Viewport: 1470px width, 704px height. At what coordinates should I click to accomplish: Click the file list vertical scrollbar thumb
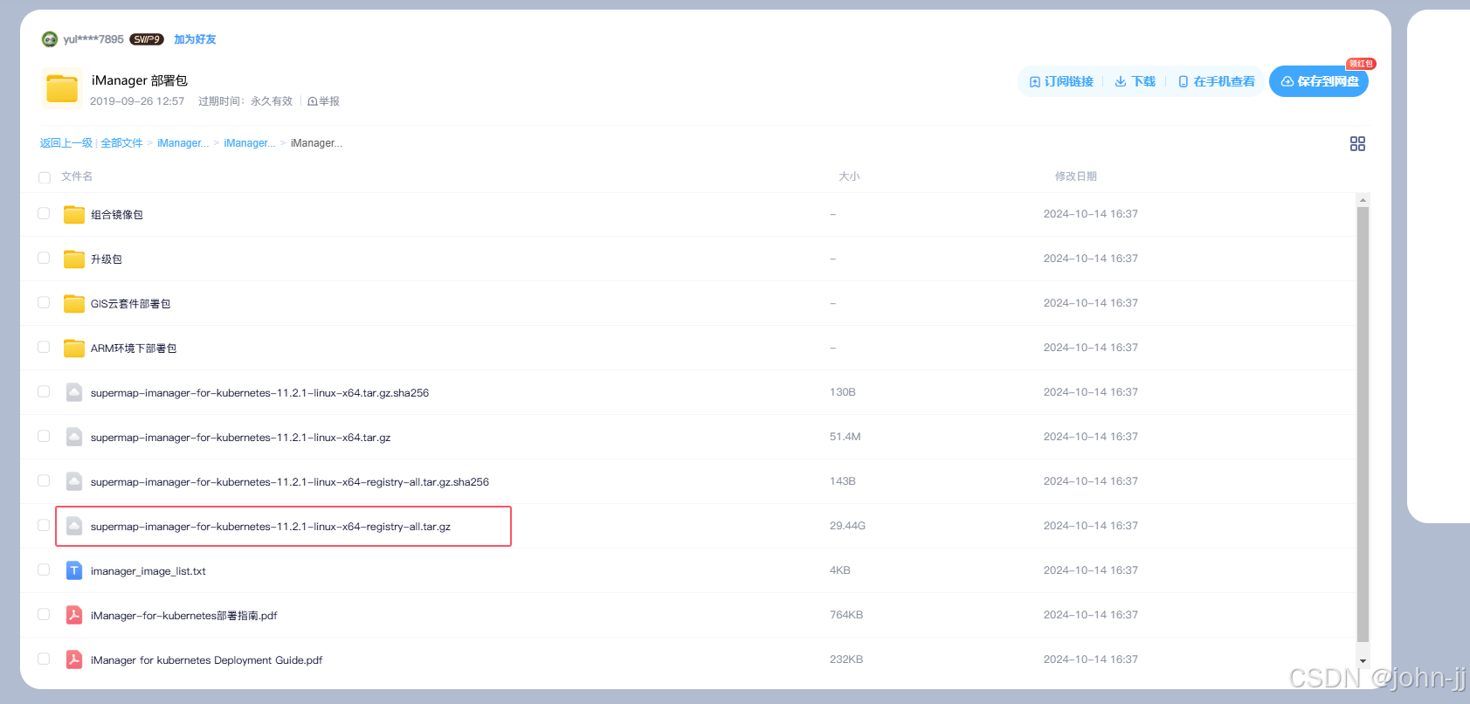coord(1363,424)
